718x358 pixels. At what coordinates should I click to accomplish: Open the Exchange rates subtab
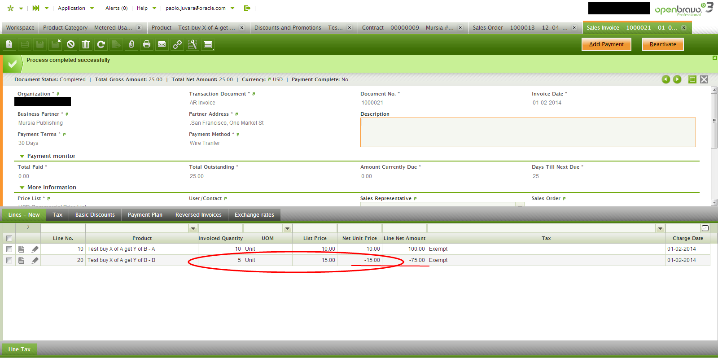point(254,215)
